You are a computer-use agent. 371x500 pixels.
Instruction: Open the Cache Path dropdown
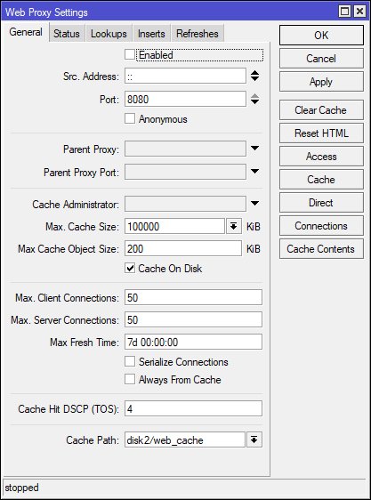click(254, 440)
